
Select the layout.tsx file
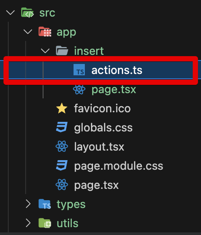[x=99, y=147]
